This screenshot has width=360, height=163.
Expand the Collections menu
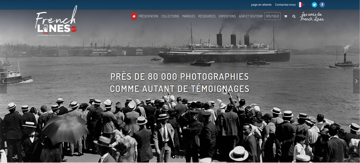pos(170,16)
